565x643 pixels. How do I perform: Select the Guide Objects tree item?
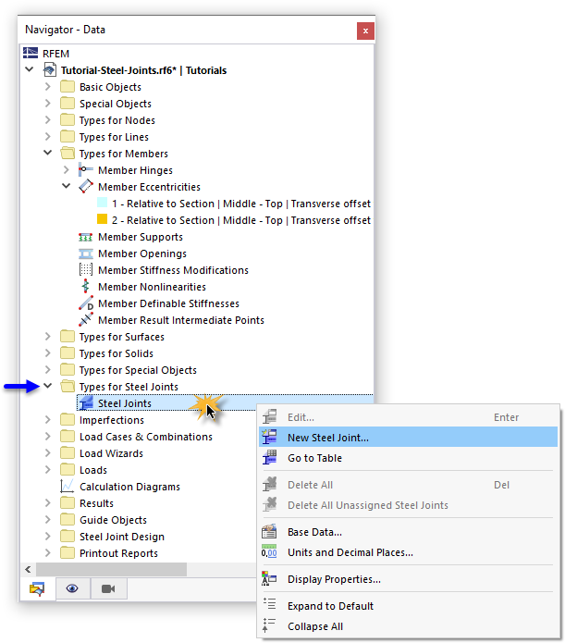(113, 520)
